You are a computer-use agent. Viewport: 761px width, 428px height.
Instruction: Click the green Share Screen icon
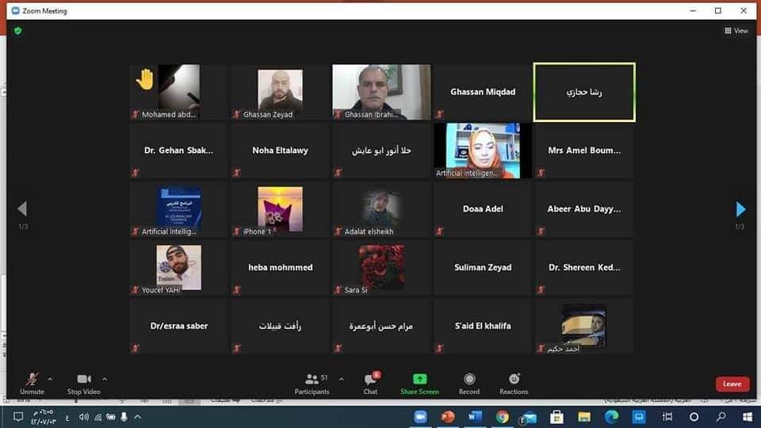click(x=419, y=380)
